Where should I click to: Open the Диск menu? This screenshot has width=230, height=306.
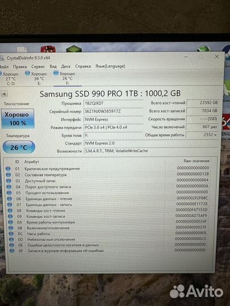coord(66,66)
